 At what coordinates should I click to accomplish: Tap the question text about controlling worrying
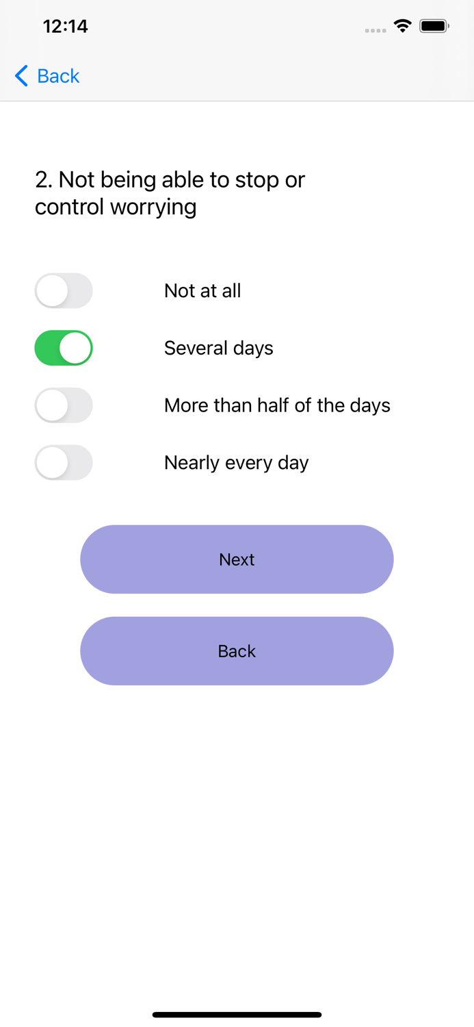click(170, 193)
